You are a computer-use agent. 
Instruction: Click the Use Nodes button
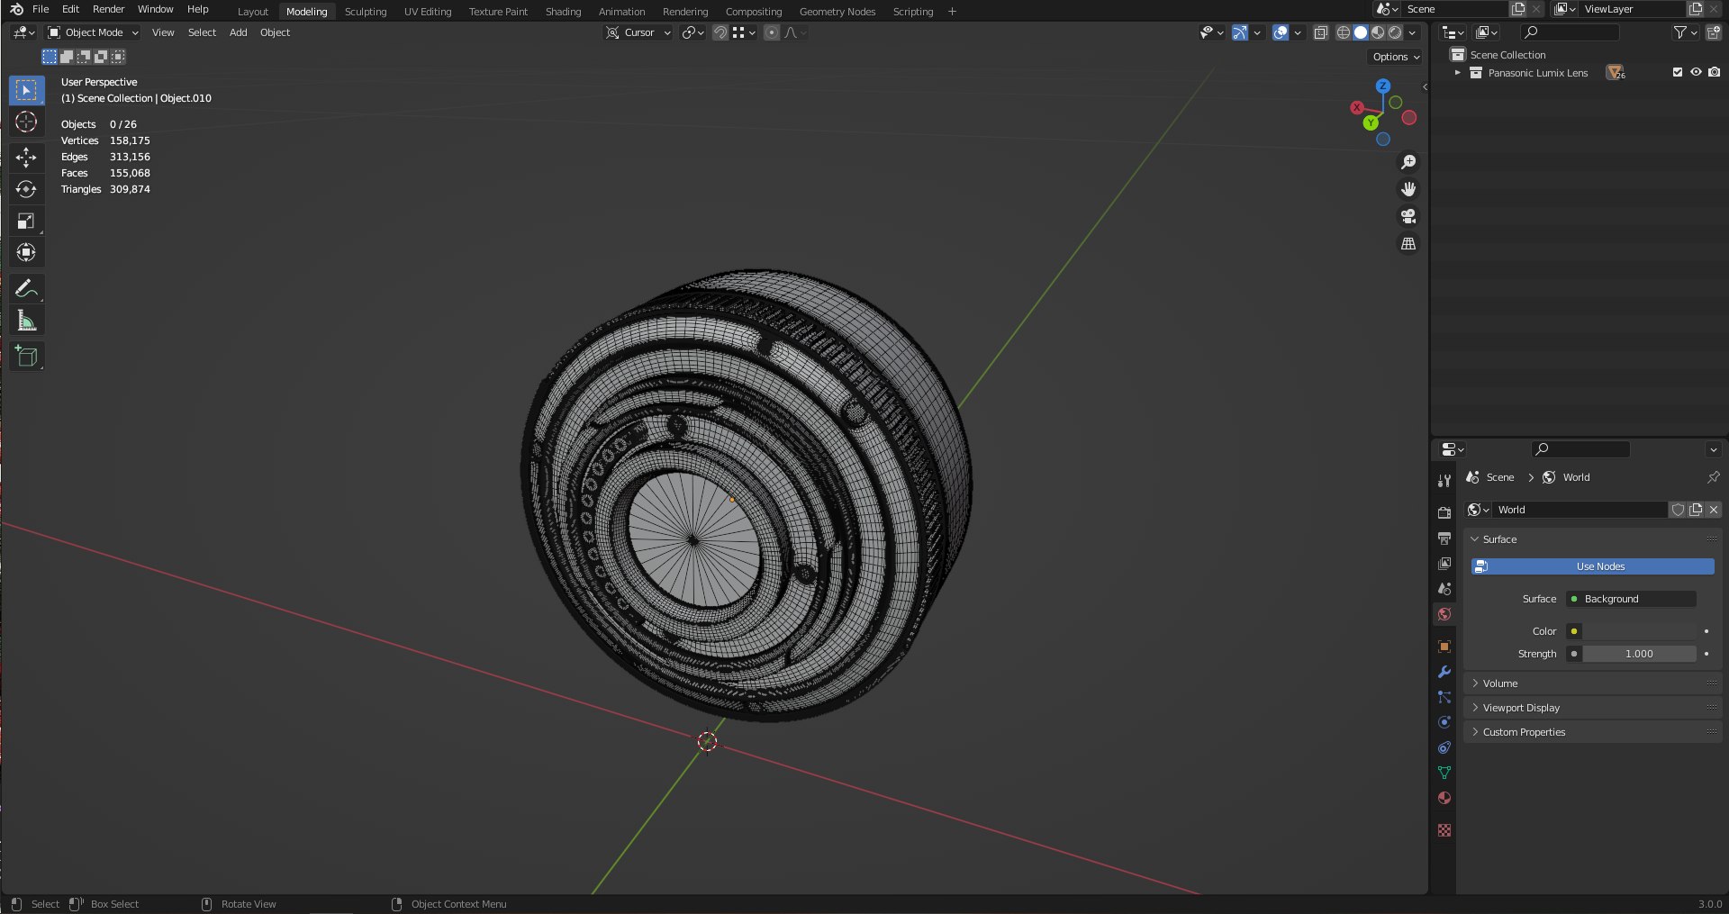pyautogui.click(x=1592, y=566)
